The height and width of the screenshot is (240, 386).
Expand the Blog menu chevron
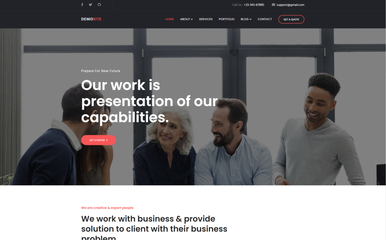tap(250, 19)
